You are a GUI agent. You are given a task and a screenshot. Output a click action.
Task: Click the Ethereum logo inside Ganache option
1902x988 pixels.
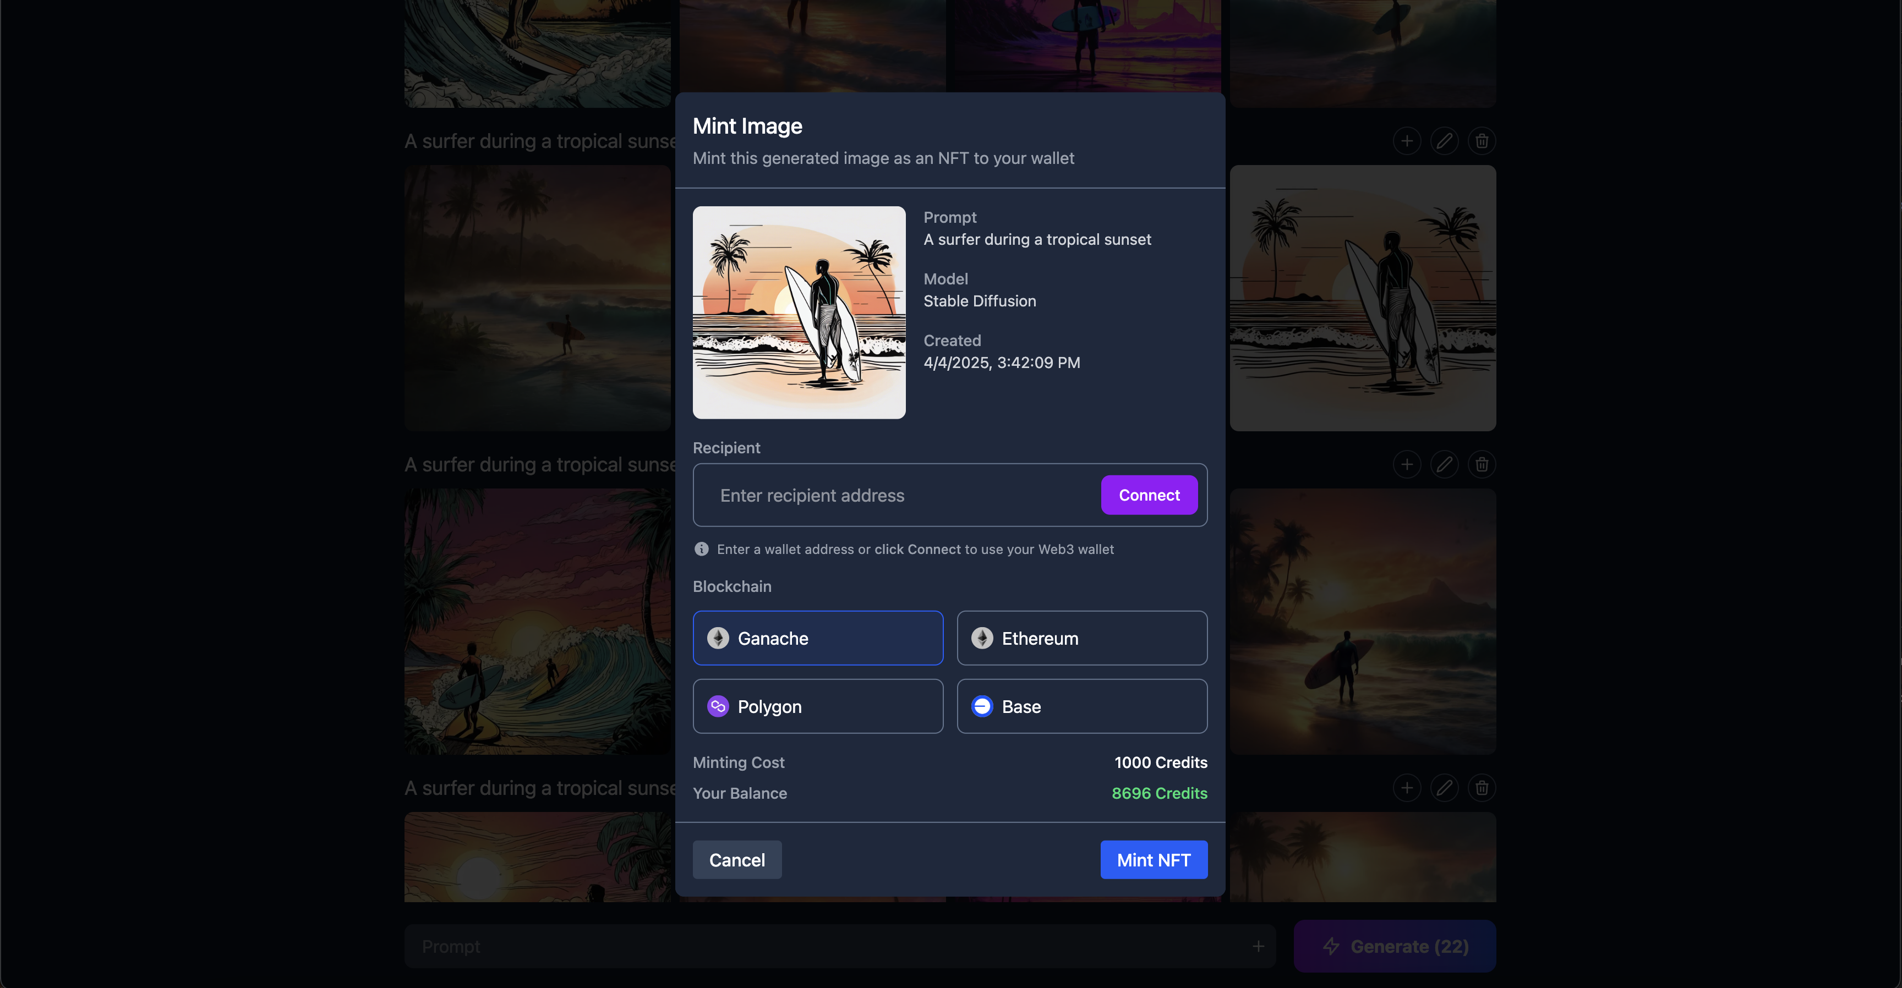tap(717, 638)
